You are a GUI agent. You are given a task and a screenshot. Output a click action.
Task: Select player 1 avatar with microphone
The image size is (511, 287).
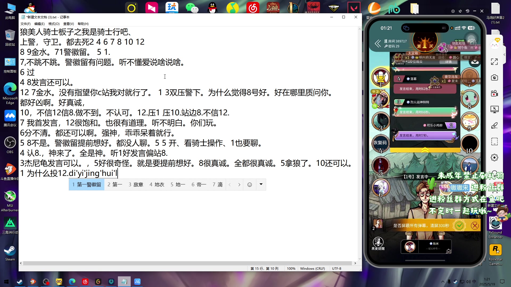click(381, 77)
